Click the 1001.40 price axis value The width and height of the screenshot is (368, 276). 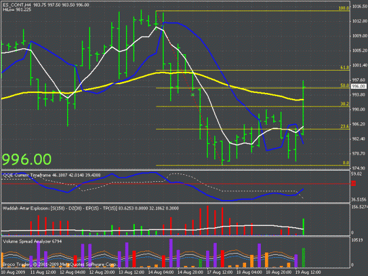click(359, 65)
